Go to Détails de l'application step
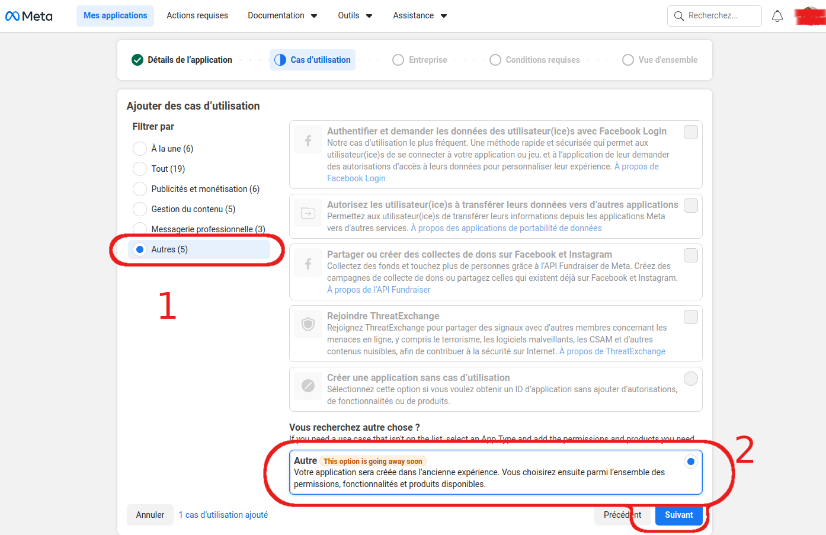 182,60
